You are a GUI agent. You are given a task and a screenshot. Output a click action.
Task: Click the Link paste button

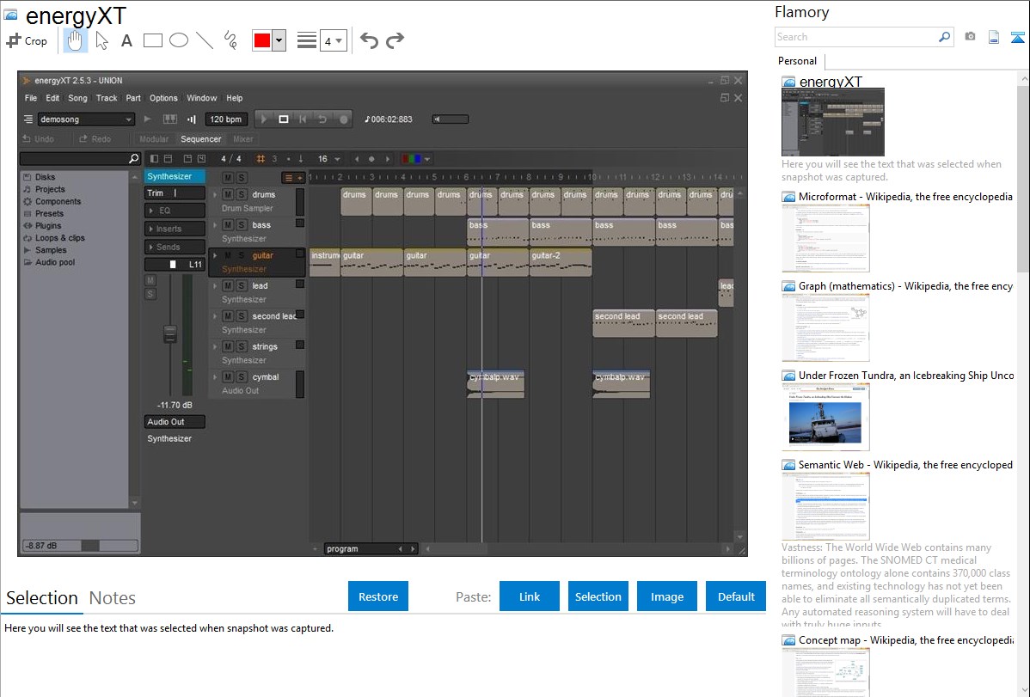530,596
